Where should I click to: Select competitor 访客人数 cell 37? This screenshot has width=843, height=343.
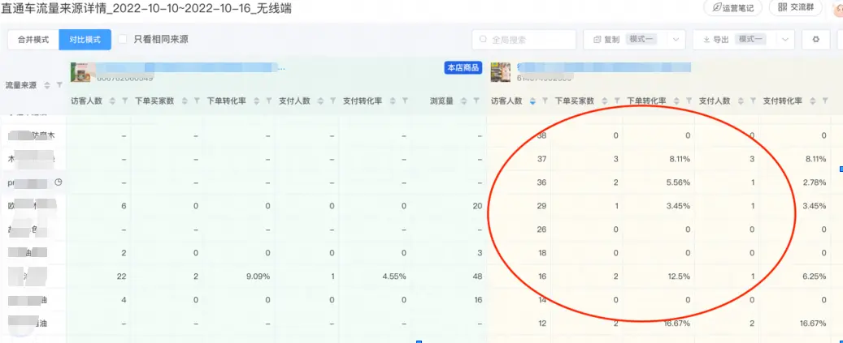point(542,159)
